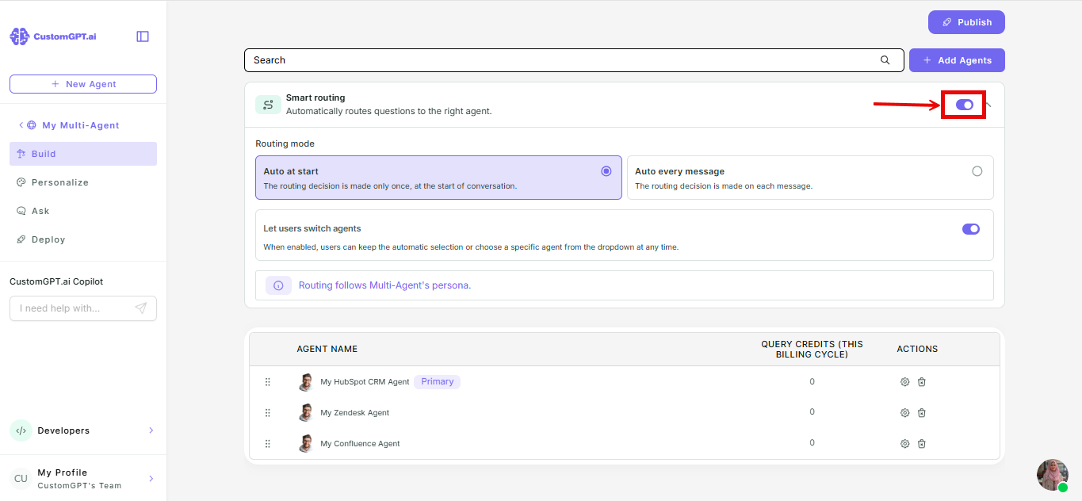1082x501 pixels.
Task: Open the Deploy section
Action: pyautogui.click(x=83, y=239)
